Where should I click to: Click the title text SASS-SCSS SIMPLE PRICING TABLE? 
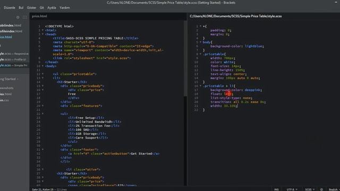click(x=95, y=38)
